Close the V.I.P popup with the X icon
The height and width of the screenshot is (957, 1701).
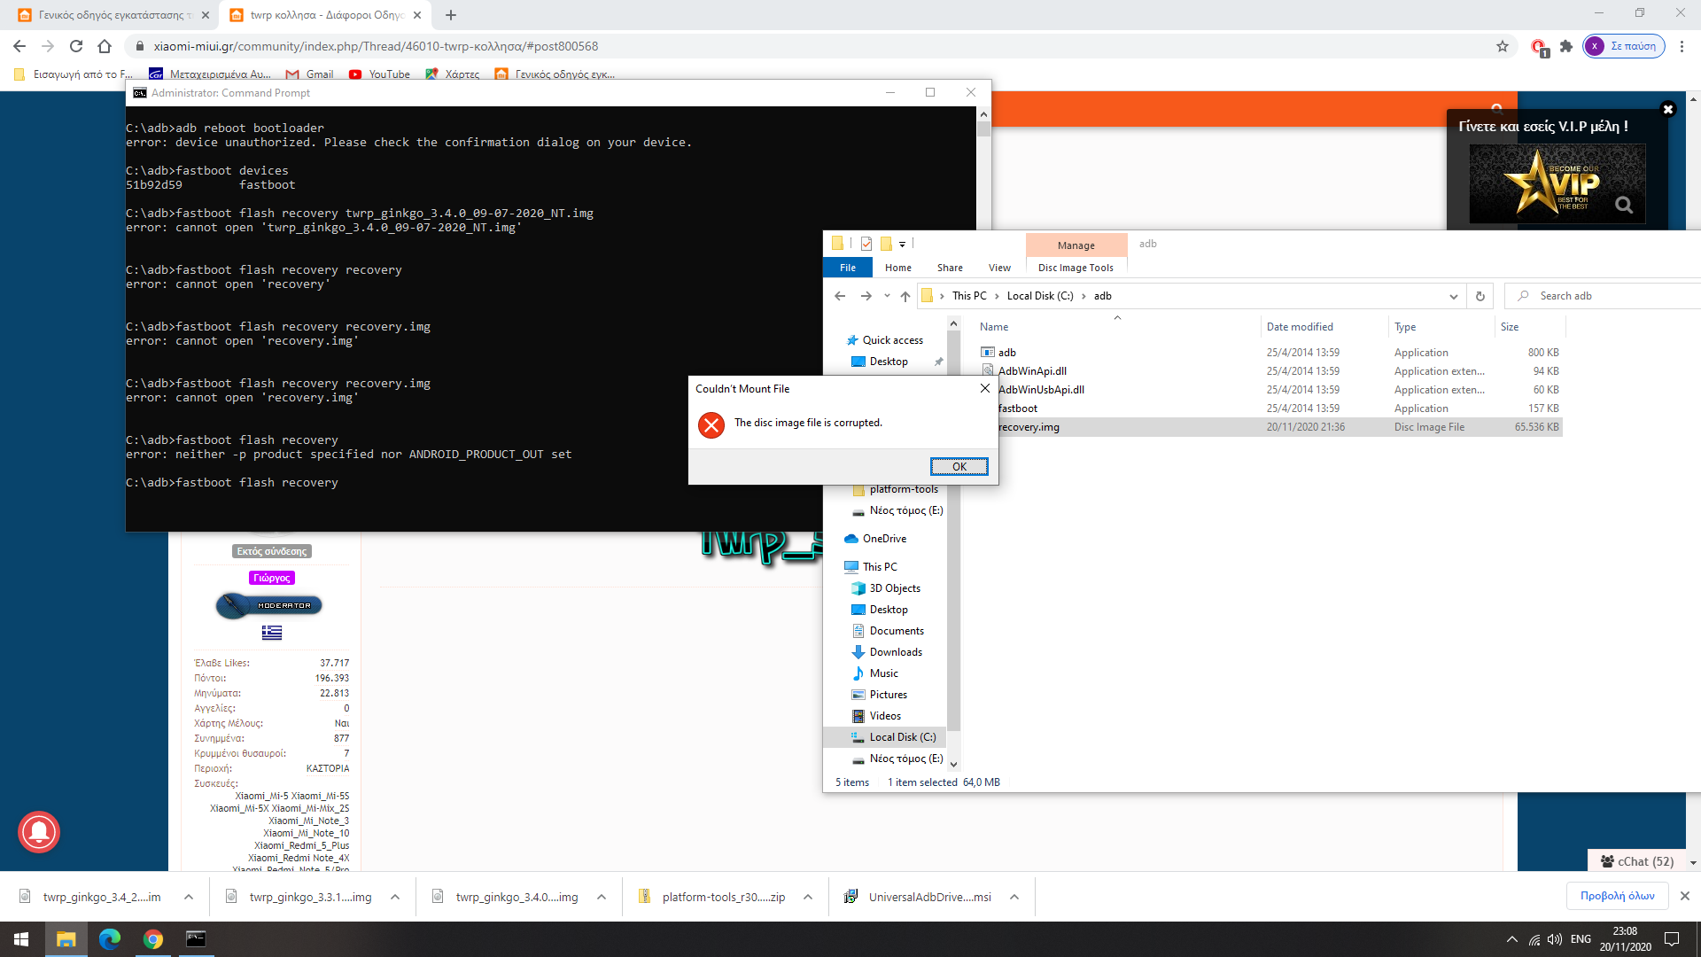tap(1667, 109)
